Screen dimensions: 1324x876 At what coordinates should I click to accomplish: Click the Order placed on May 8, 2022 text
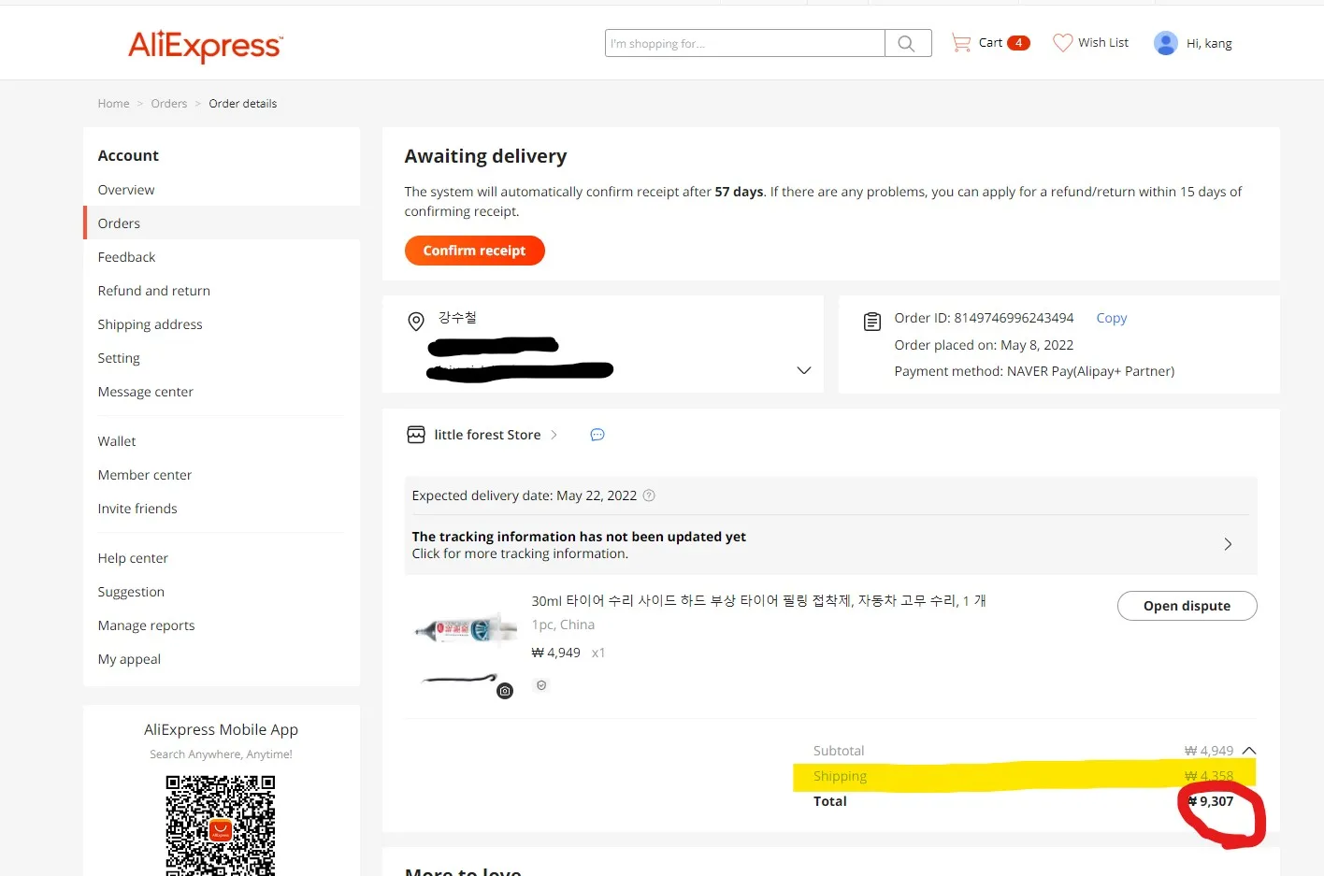click(x=984, y=345)
